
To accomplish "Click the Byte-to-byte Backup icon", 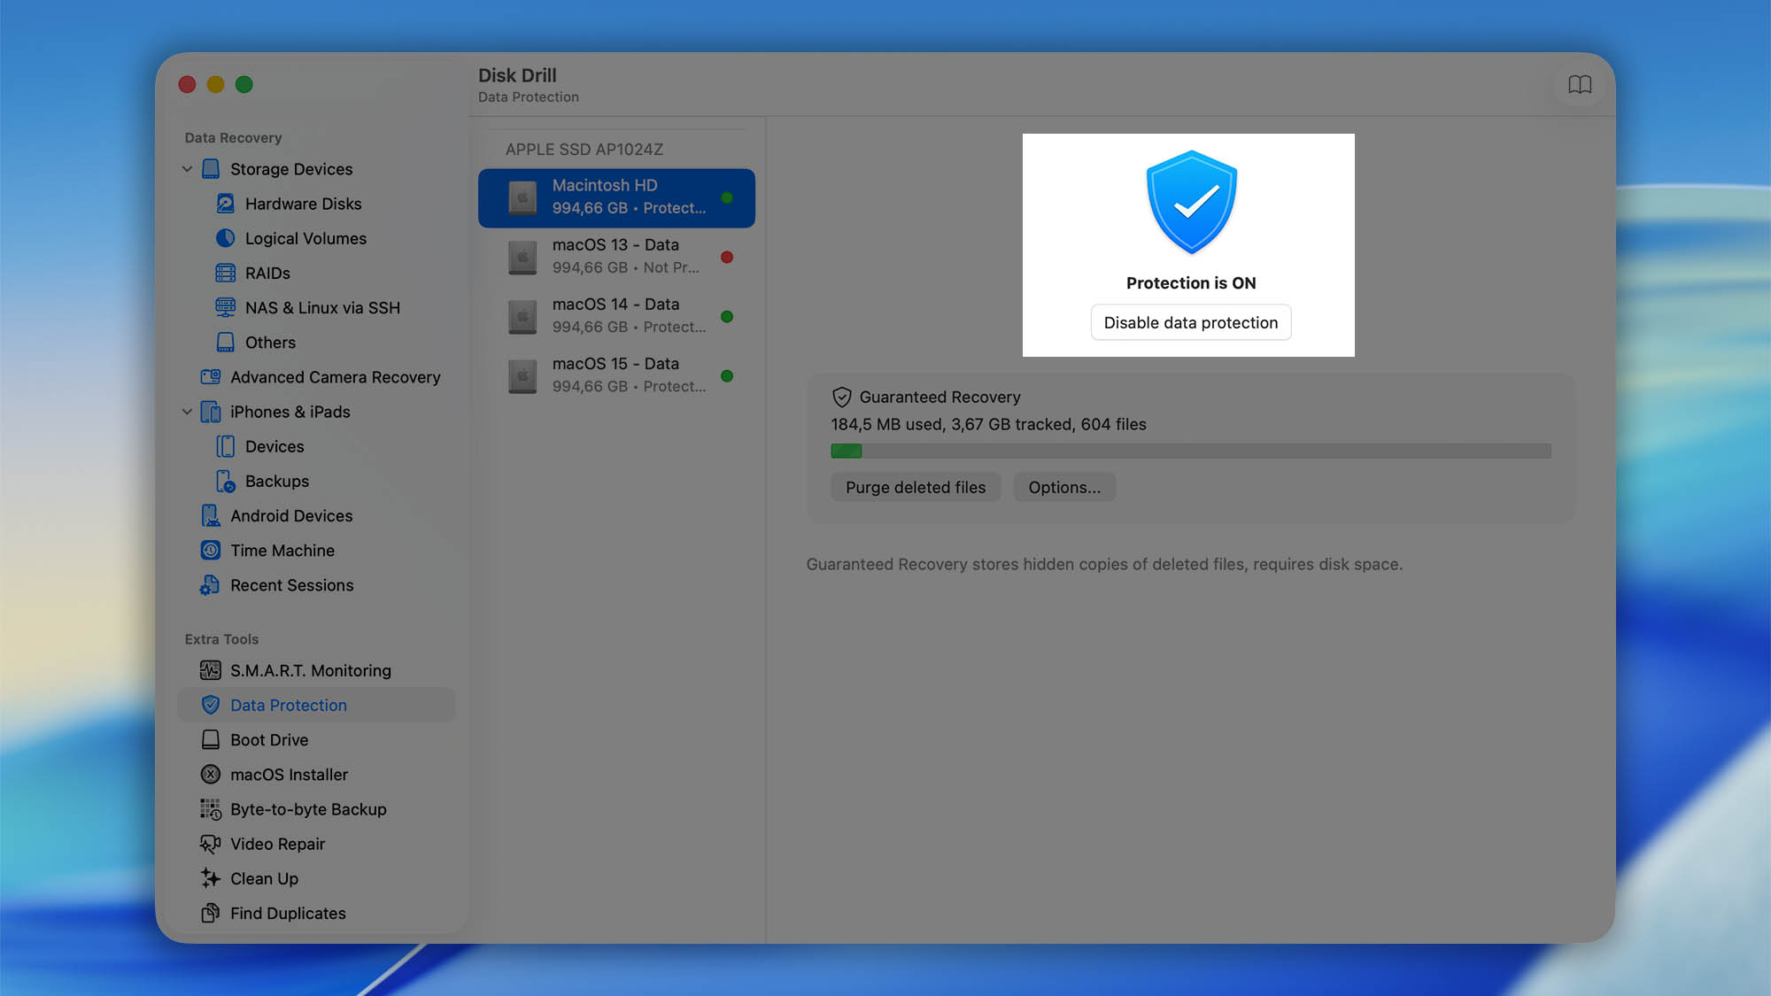I will [x=211, y=809].
